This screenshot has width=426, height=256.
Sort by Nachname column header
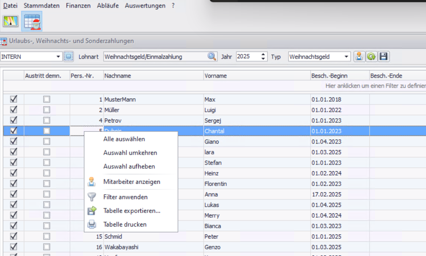(x=153, y=75)
